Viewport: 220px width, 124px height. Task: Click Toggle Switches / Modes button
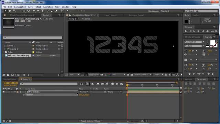(90, 121)
